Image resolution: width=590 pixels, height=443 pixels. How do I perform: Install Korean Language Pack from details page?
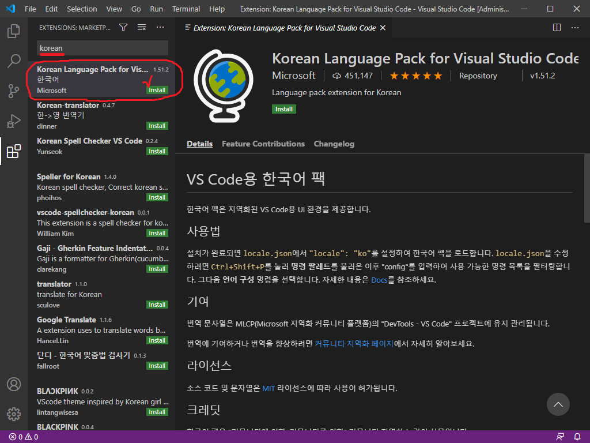click(x=283, y=109)
